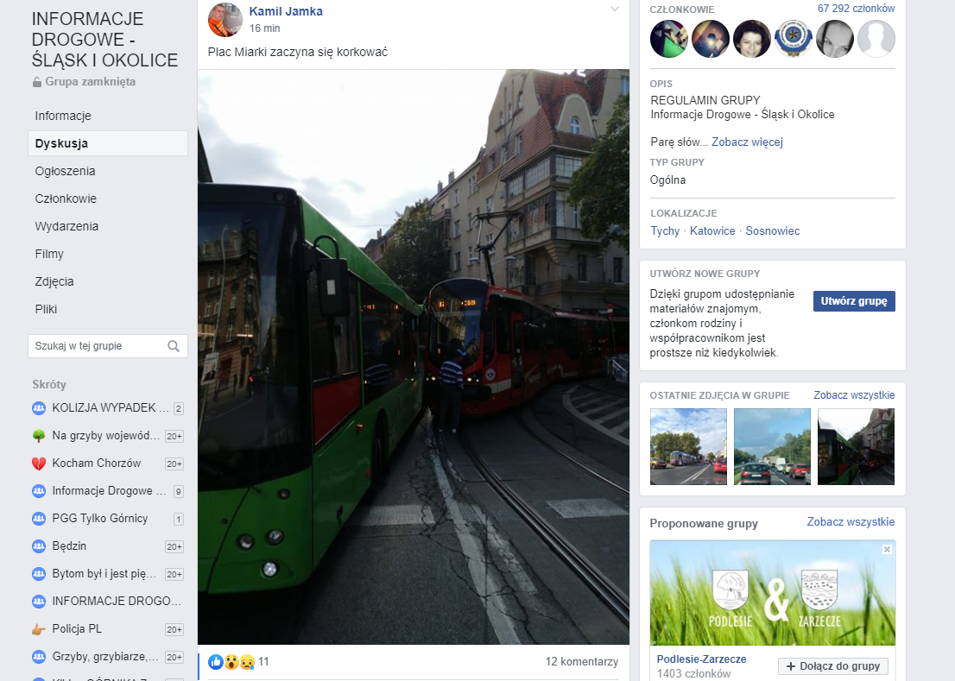Open the first member avatar (green)
Screen dimensions: 955x681
[668, 39]
